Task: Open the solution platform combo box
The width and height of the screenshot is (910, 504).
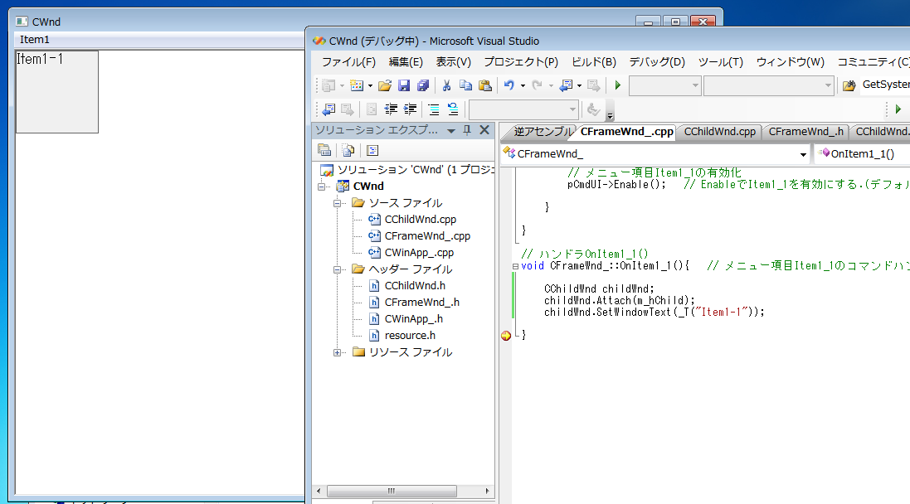Action: tap(768, 86)
